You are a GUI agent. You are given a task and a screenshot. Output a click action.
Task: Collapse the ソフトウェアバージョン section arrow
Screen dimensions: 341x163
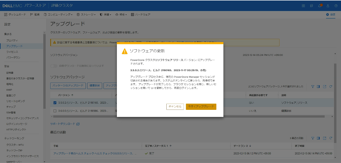tap(335, 54)
